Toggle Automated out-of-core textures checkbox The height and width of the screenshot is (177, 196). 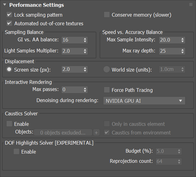point(9,23)
